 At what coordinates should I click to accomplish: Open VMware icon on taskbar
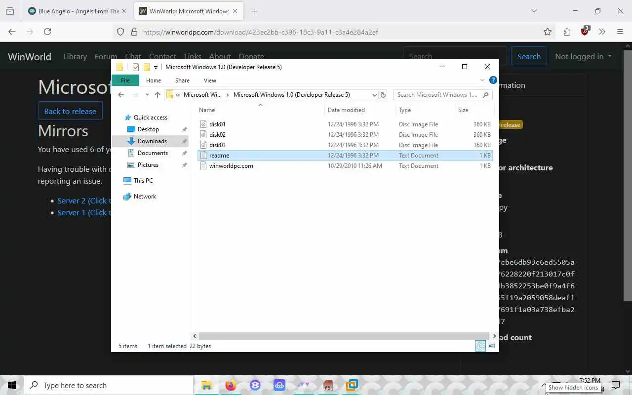pyautogui.click(x=352, y=385)
